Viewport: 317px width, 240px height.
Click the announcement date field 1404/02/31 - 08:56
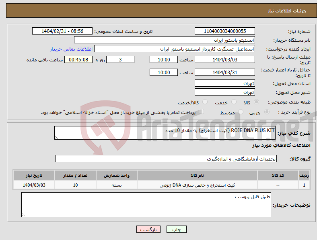(x=62, y=31)
